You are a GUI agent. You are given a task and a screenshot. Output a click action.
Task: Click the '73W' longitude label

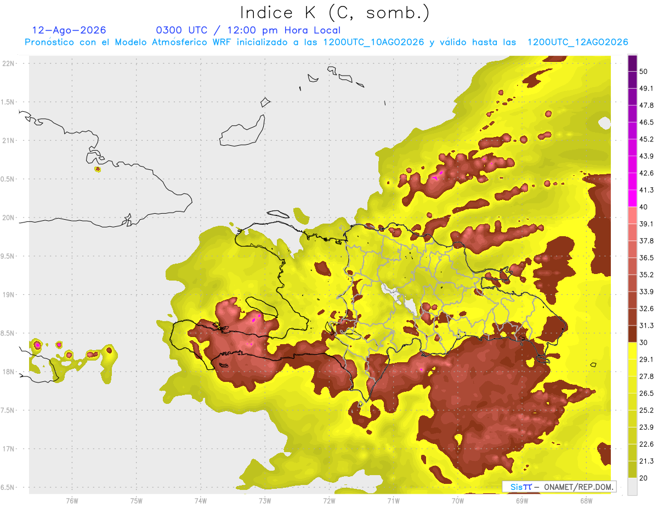tap(265, 500)
